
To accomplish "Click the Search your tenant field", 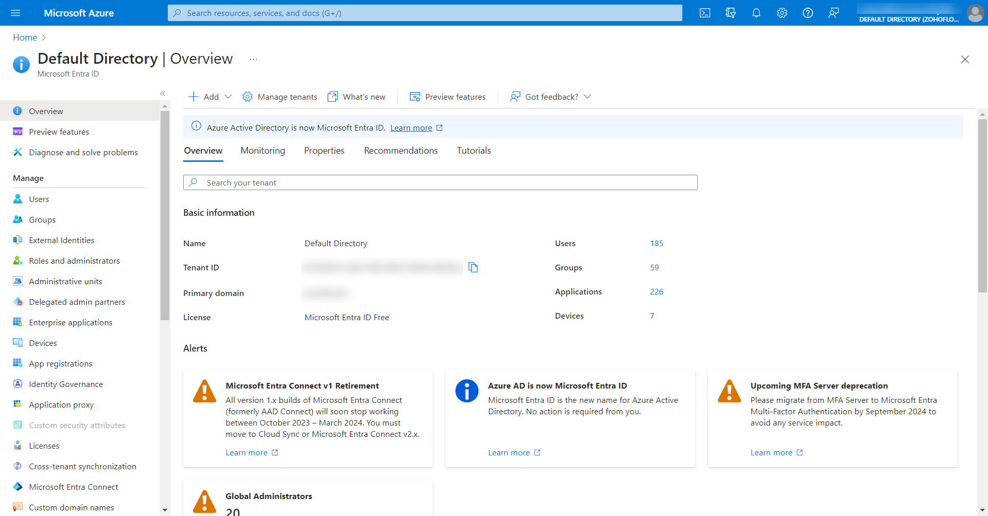I will click(440, 182).
